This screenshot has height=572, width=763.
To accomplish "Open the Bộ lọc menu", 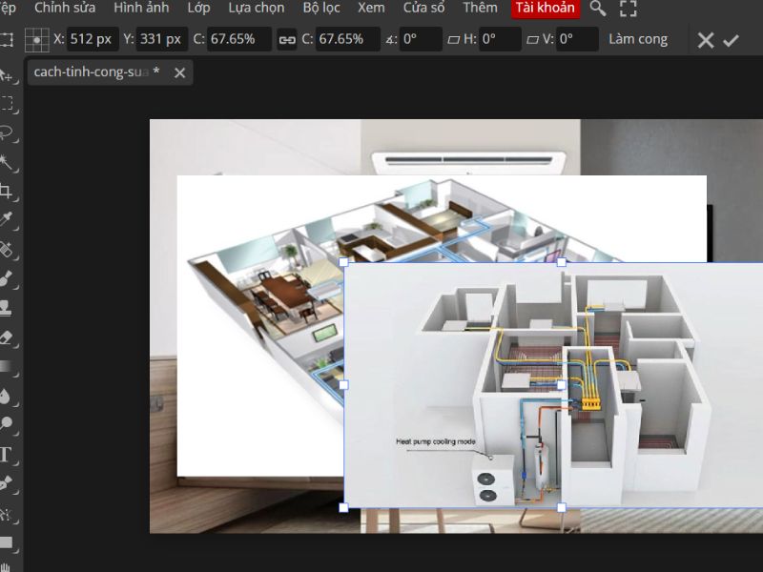I will click(321, 8).
